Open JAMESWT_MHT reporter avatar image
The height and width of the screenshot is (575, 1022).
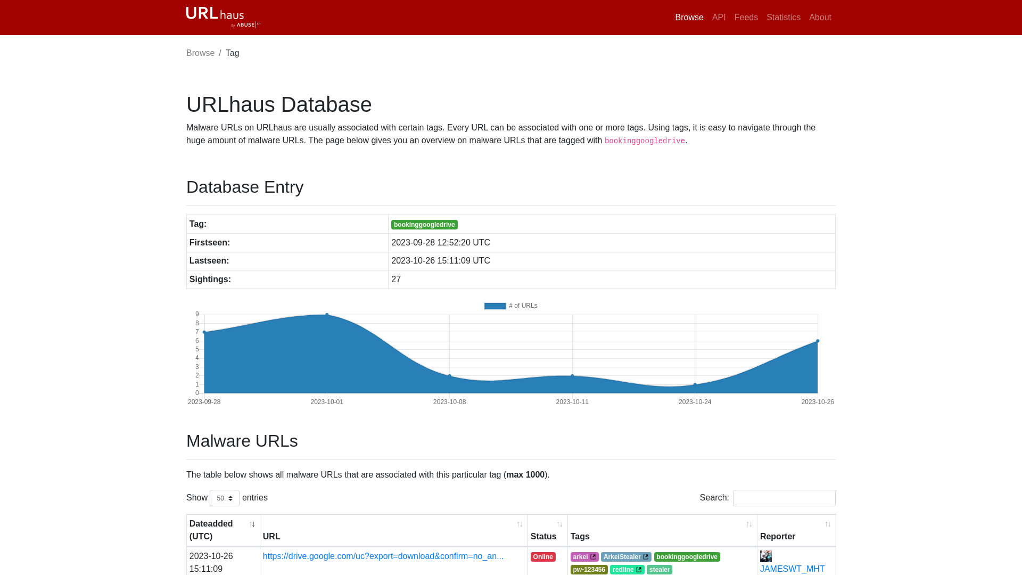[x=766, y=556]
